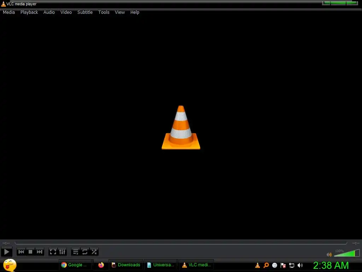Open Action Center flag tray icon
The height and width of the screenshot is (272, 362).
coord(283,265)
